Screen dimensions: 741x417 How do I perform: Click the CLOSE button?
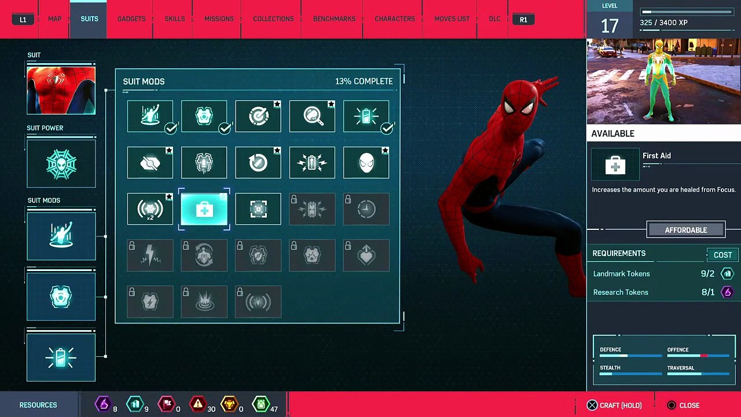683,405
